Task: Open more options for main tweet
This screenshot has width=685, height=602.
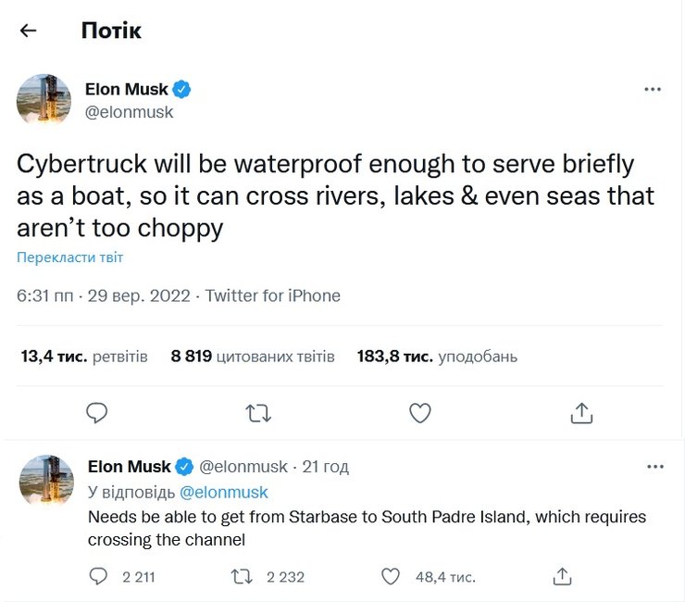Action: [653, 90]
